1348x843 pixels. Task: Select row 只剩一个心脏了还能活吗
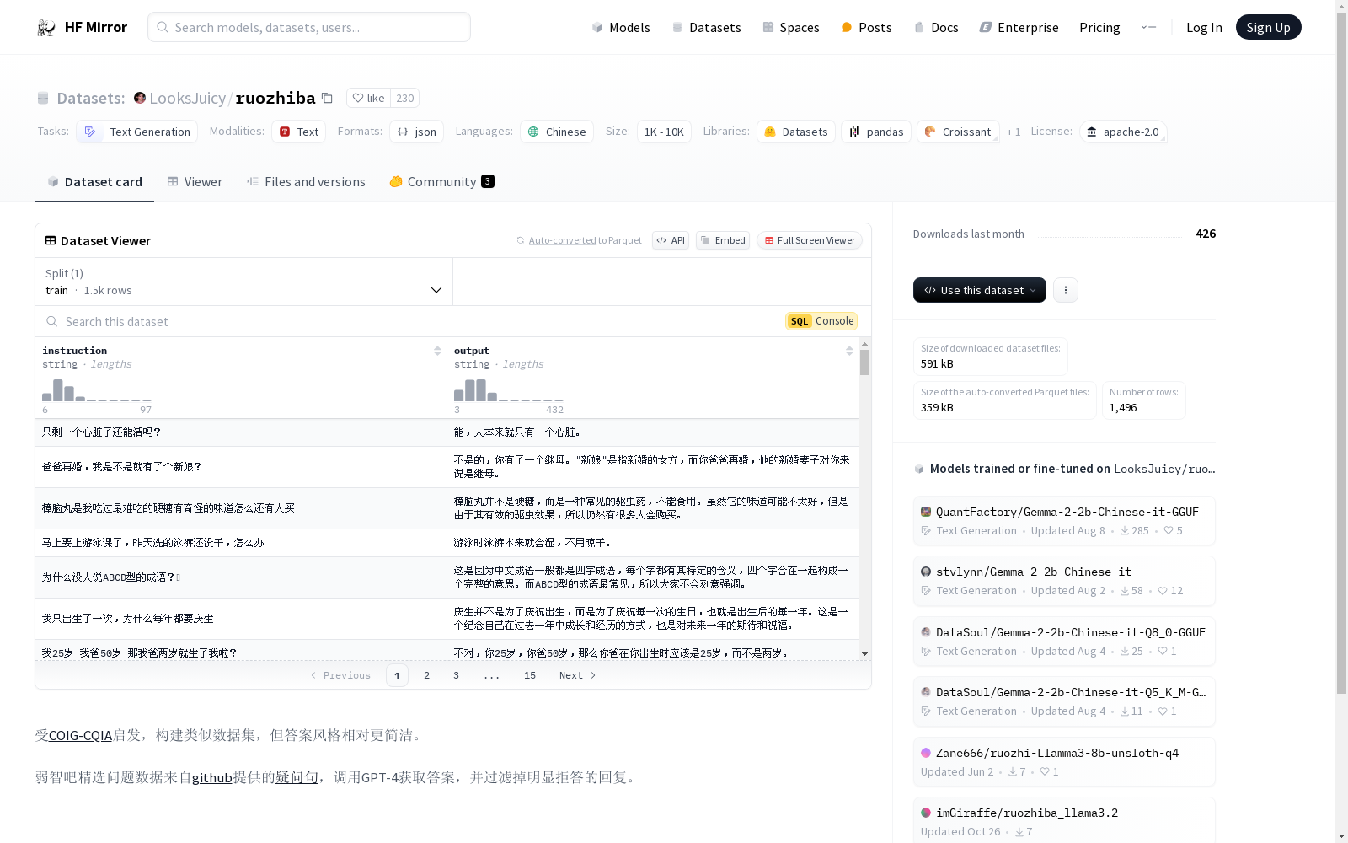[x=447, y=432]
